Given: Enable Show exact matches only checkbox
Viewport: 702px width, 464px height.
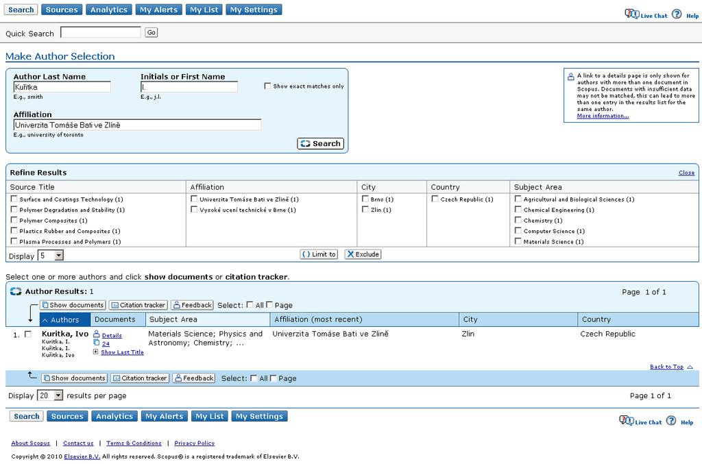Looking at the screenshot, I should coord(268,86).
